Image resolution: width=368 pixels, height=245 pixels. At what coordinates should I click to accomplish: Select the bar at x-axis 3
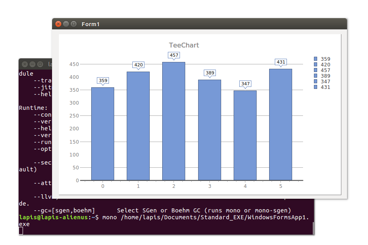pyautogui.click(x=209, y=130)
